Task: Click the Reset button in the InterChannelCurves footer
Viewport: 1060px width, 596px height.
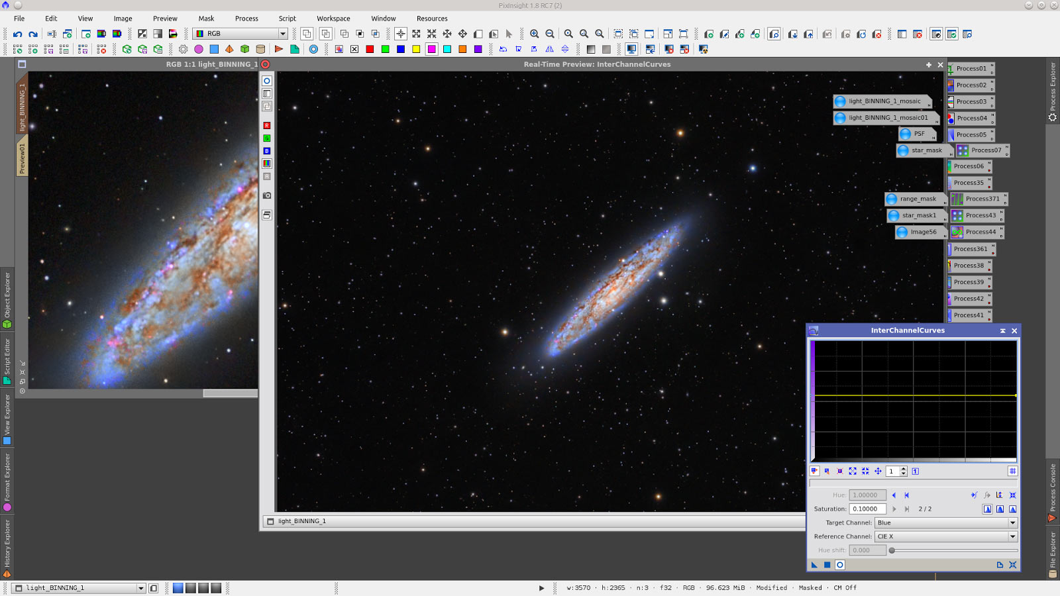Action: [1012, 565]
